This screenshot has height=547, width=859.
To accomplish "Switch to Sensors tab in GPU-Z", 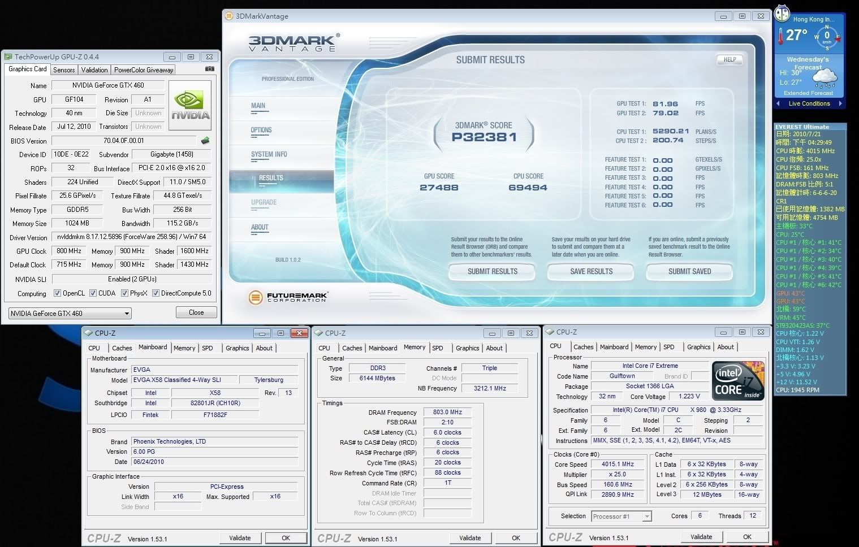I will [x=64, y=70].
